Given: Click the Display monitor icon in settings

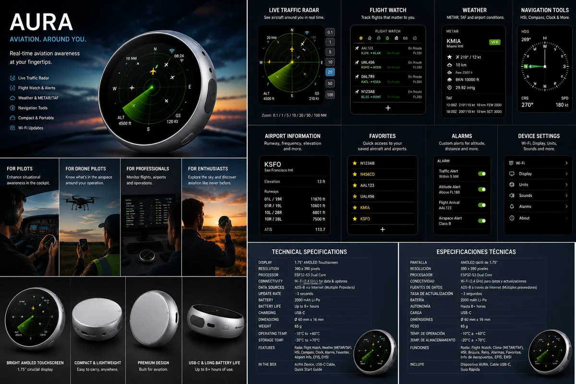Looking at the screenshot, I should click(511, 174).
